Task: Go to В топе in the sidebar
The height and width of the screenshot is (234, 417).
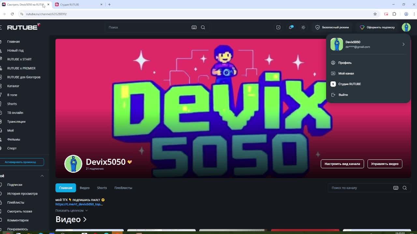Action: click(x=12, y=95)
